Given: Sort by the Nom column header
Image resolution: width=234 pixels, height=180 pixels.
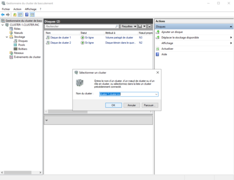Looking at the screenshot, I should click(x=62, y=33).
